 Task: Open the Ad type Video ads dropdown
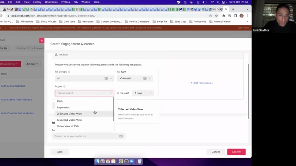135,78
